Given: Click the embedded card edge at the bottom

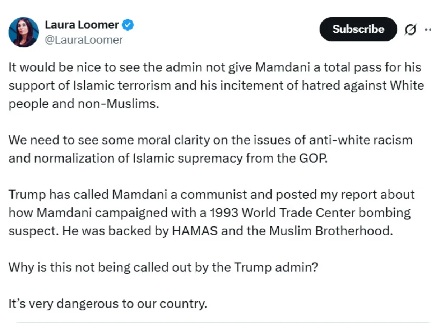Looking at the screenshot, I should coord(215,320).
